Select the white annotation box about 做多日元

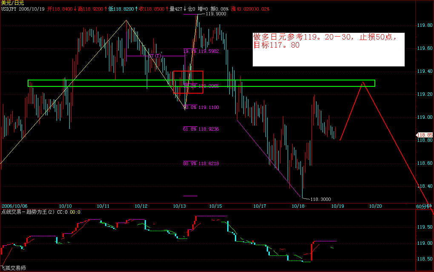tap(328, 49)
